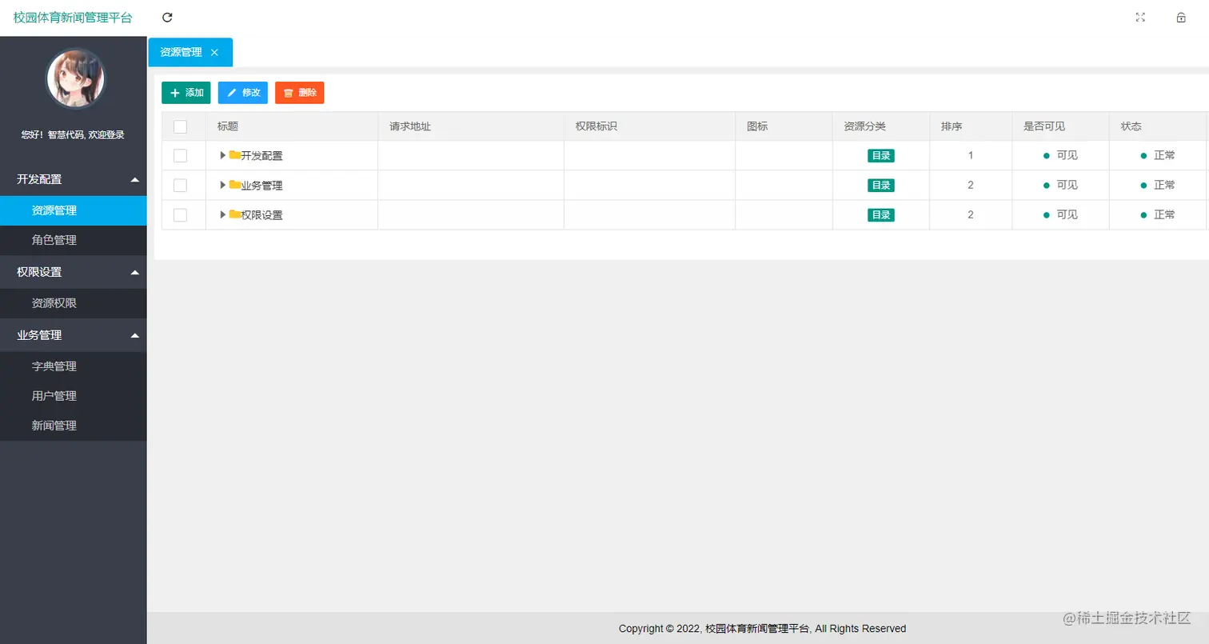Open 用户管理 in the sidebar

(x=73, y=396)
